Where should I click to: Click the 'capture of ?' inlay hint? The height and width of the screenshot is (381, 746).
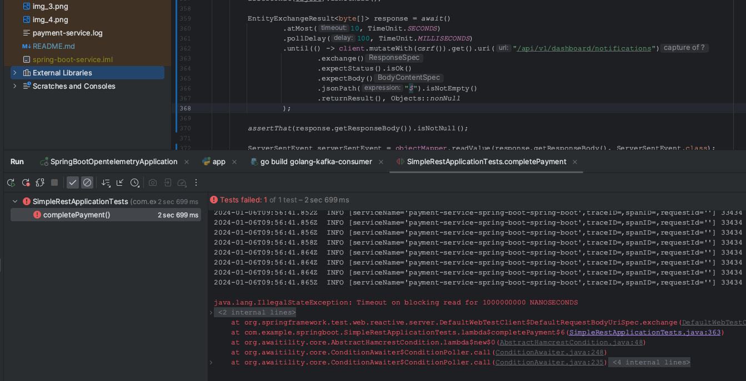[x=684, y=48]
